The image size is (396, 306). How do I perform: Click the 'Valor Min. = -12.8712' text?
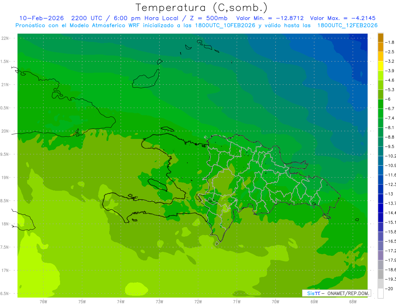pos(270,18)
